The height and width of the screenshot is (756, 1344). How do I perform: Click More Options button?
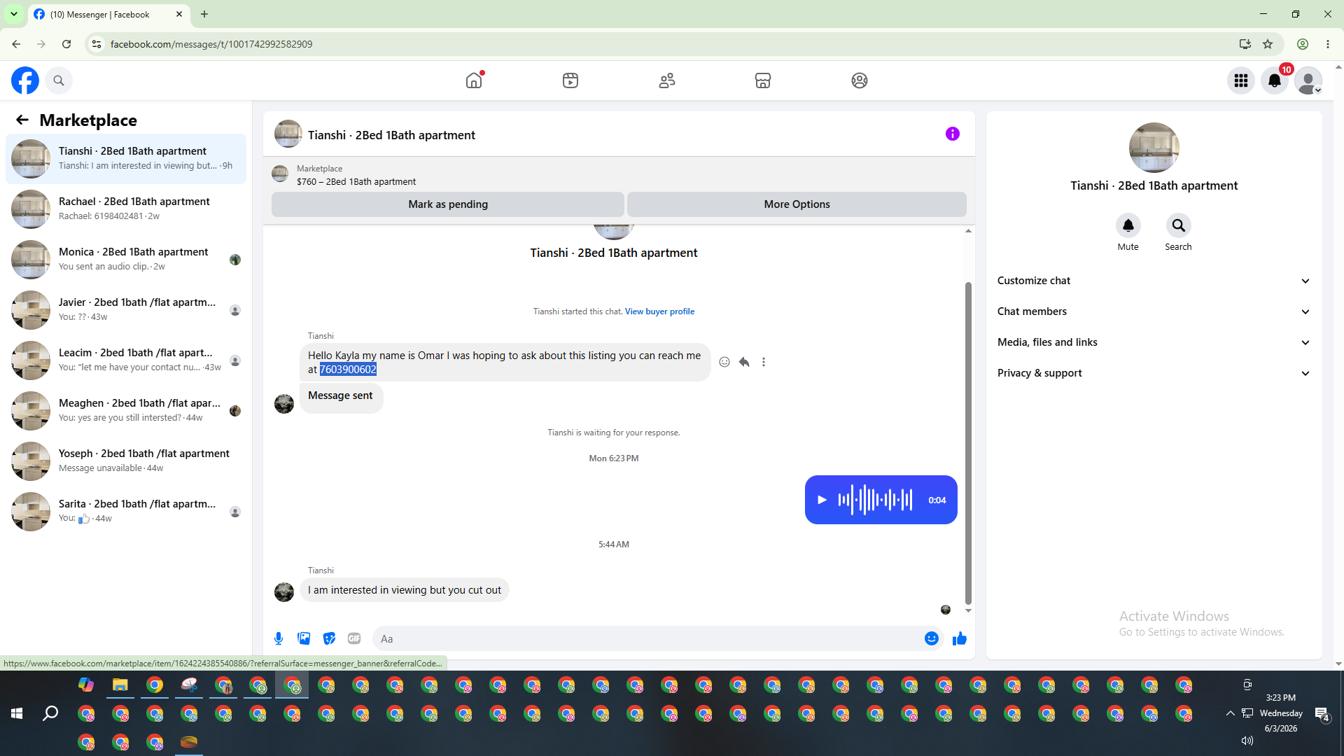tap(797, 204)
